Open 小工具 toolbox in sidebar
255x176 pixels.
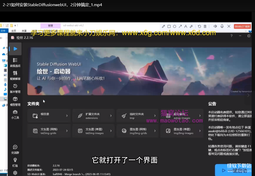point(15,114)
